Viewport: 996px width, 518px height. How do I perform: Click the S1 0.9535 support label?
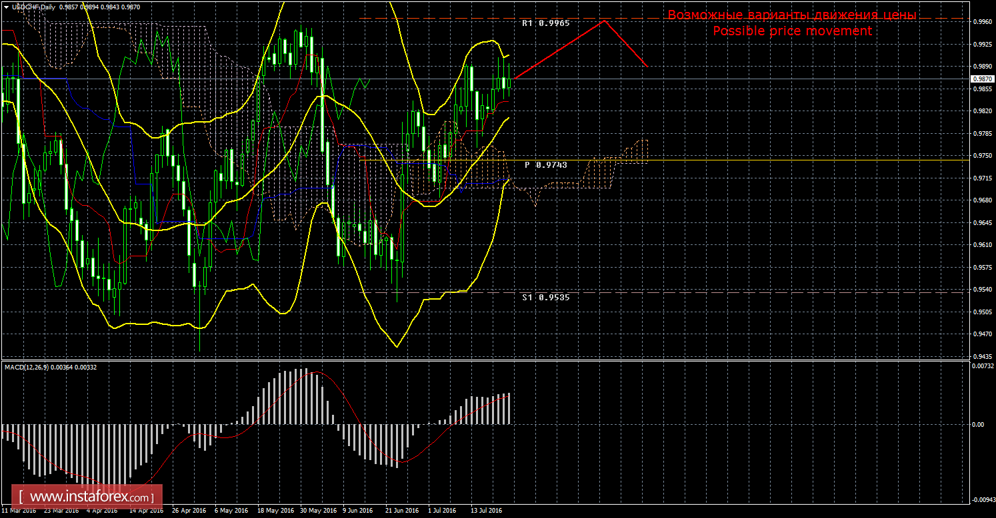click(x=546, y=298)
